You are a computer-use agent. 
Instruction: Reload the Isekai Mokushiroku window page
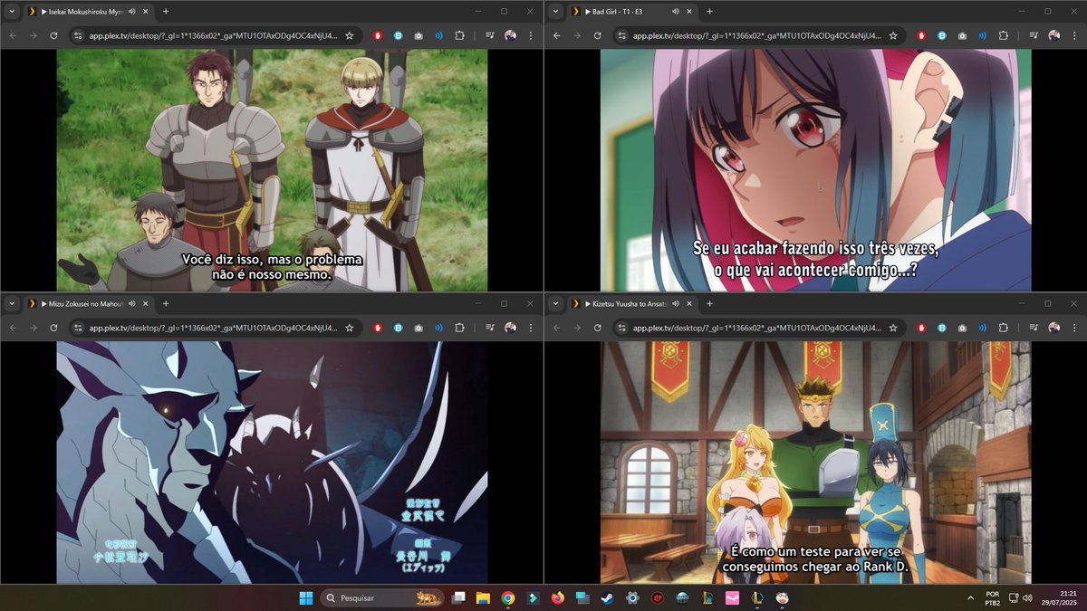(53, 35)
